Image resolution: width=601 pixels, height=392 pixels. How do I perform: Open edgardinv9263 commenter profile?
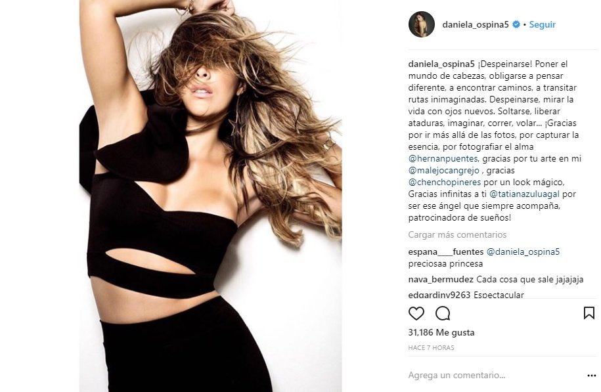[439, 295]
